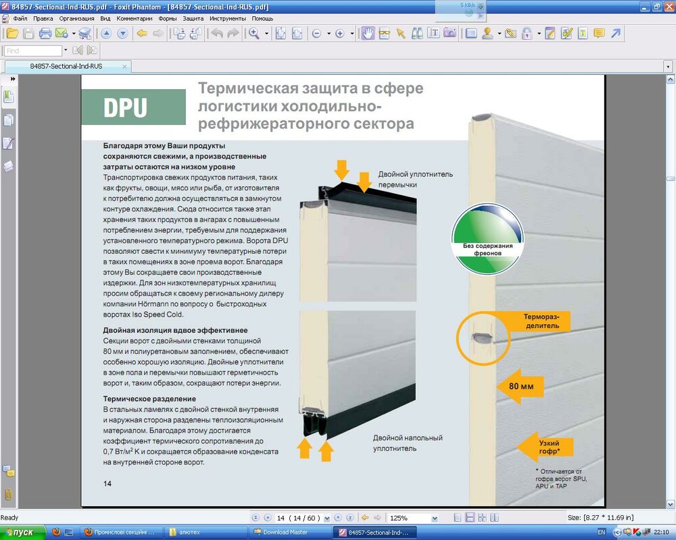Image resolution: width=676 pixels, height=540 pixels.
Task: Open the Layers panel in left sidebar
Action: coord(8,166)
